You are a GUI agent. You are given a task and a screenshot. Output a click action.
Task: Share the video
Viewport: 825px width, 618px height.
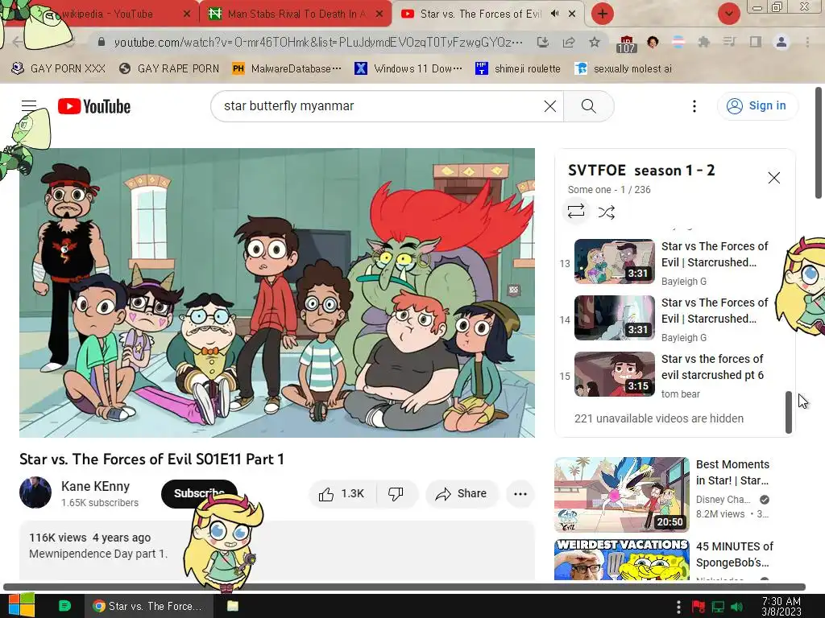pyautogui.click(x=462, y=493)
